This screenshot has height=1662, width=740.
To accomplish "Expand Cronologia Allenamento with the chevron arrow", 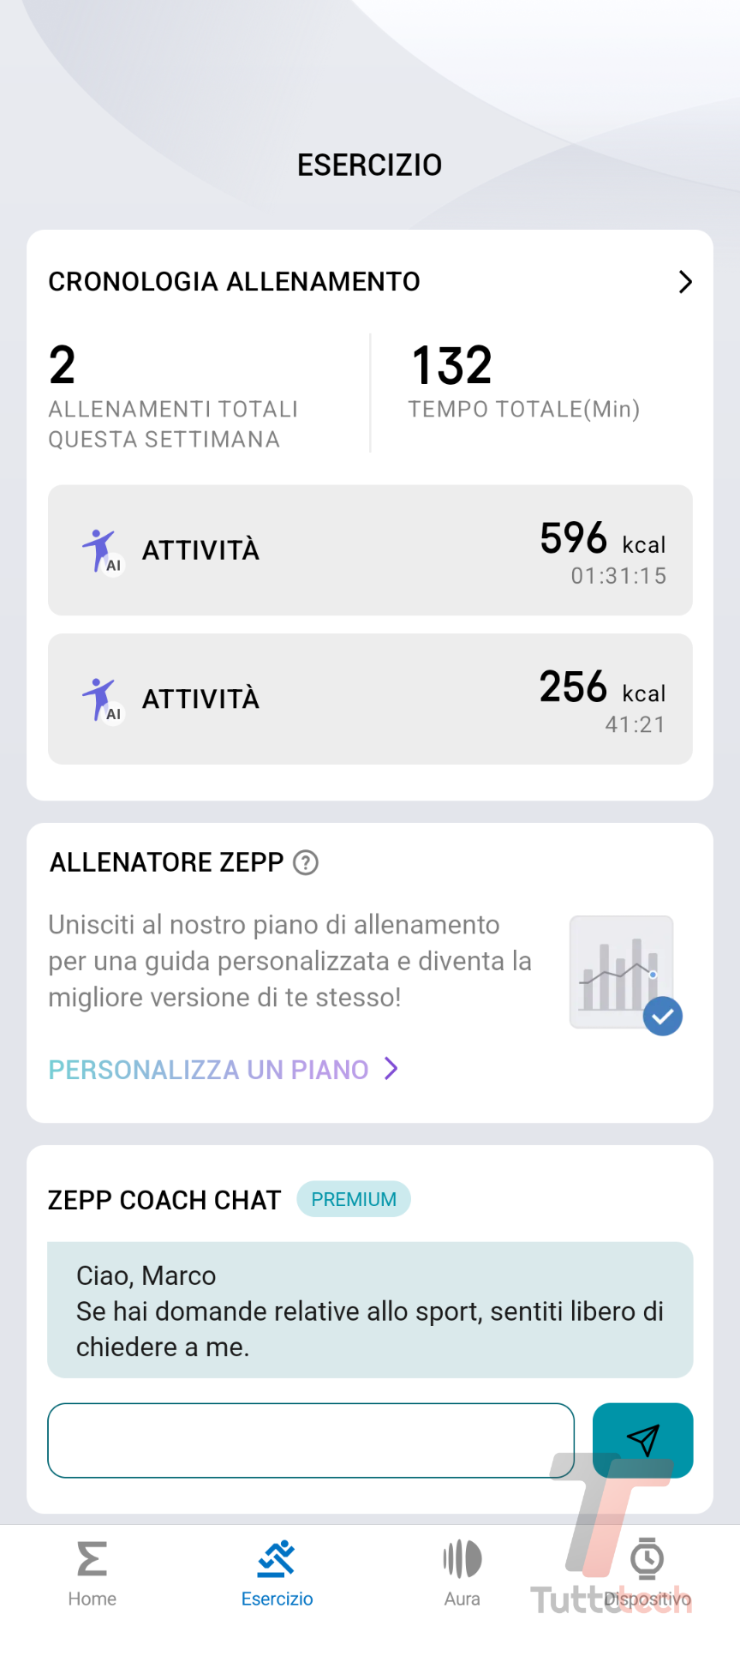I will [684, 282].
